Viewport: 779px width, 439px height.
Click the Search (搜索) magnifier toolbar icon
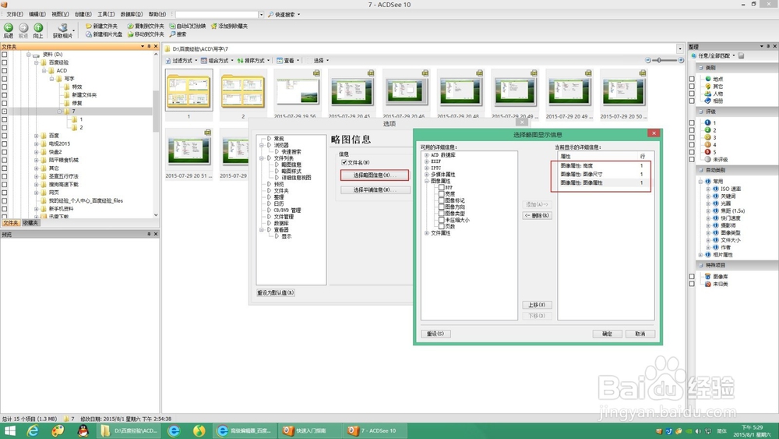[172, 34]
